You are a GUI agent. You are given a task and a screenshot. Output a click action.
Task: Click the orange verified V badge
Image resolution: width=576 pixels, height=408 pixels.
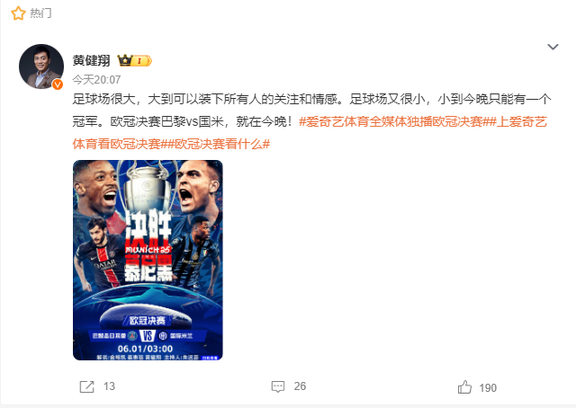58,84
